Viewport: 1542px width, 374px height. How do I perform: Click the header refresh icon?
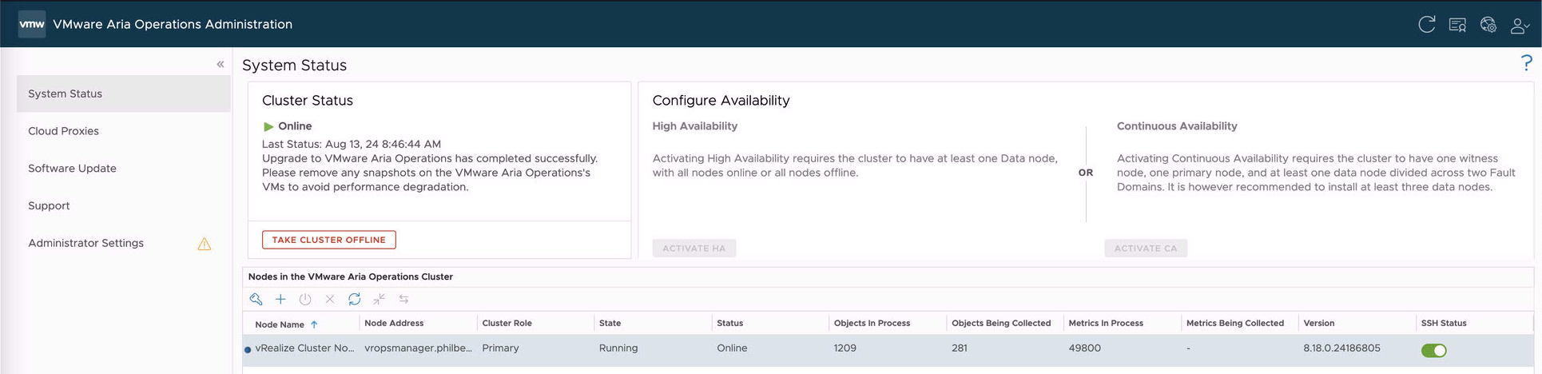coord(1427,24)
